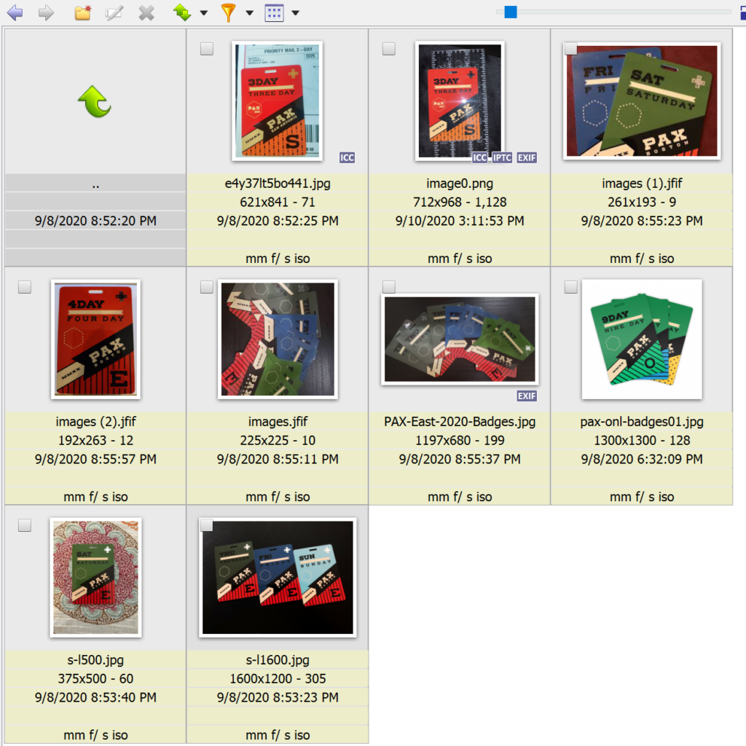This screenshot has height=746, width=746.
Task: Click the delete X icon
Action: (146, 12)
